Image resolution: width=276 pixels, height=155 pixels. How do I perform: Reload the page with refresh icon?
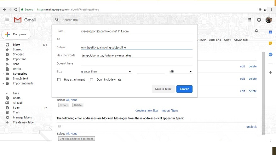16,9
